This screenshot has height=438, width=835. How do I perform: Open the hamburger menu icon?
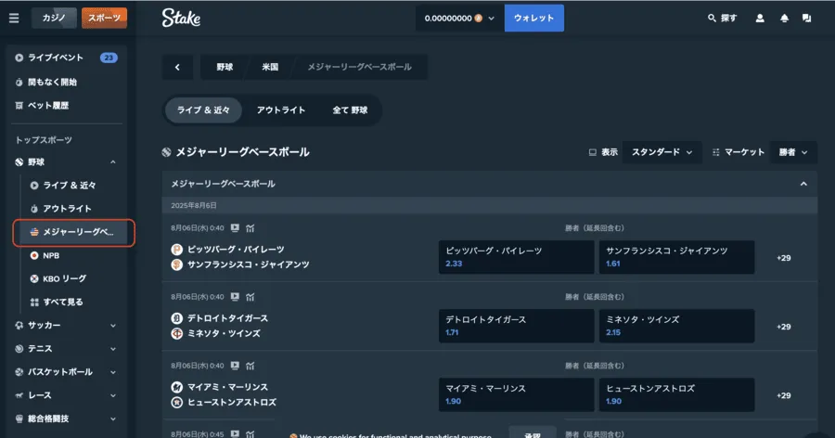[x=14, y=19]
